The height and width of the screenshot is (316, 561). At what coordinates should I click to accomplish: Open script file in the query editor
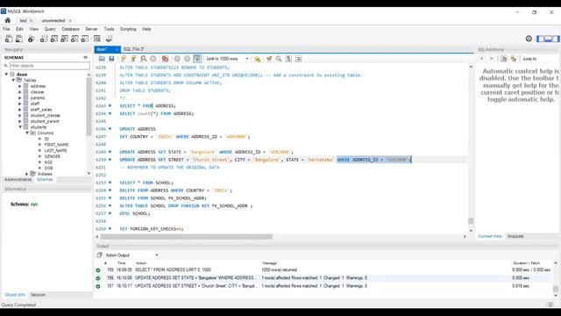[x=102, y=59]
